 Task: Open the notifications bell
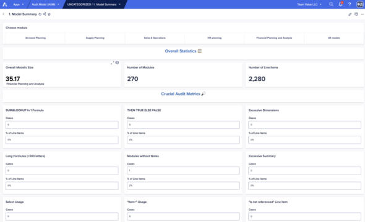[340, 4]
